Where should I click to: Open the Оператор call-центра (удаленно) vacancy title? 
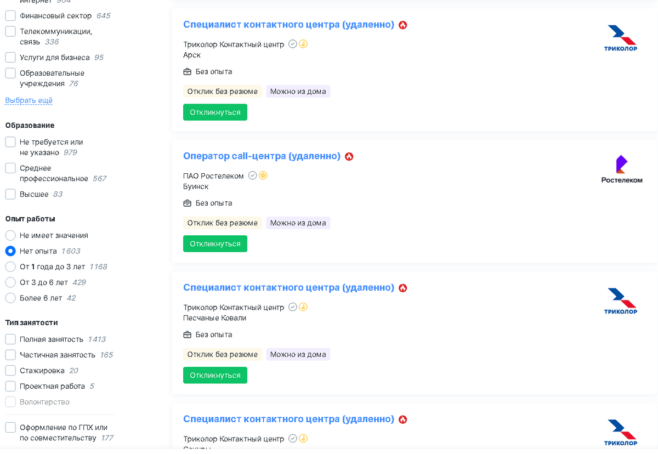pyautogui.click(x=262, y=157)
